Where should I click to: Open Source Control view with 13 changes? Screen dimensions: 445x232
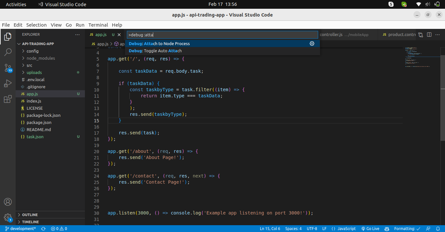tap(8, 68)
